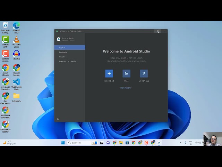Click the microphone tray icon
The height and width of the screenshot is (167, 222).
click(185, 143)
